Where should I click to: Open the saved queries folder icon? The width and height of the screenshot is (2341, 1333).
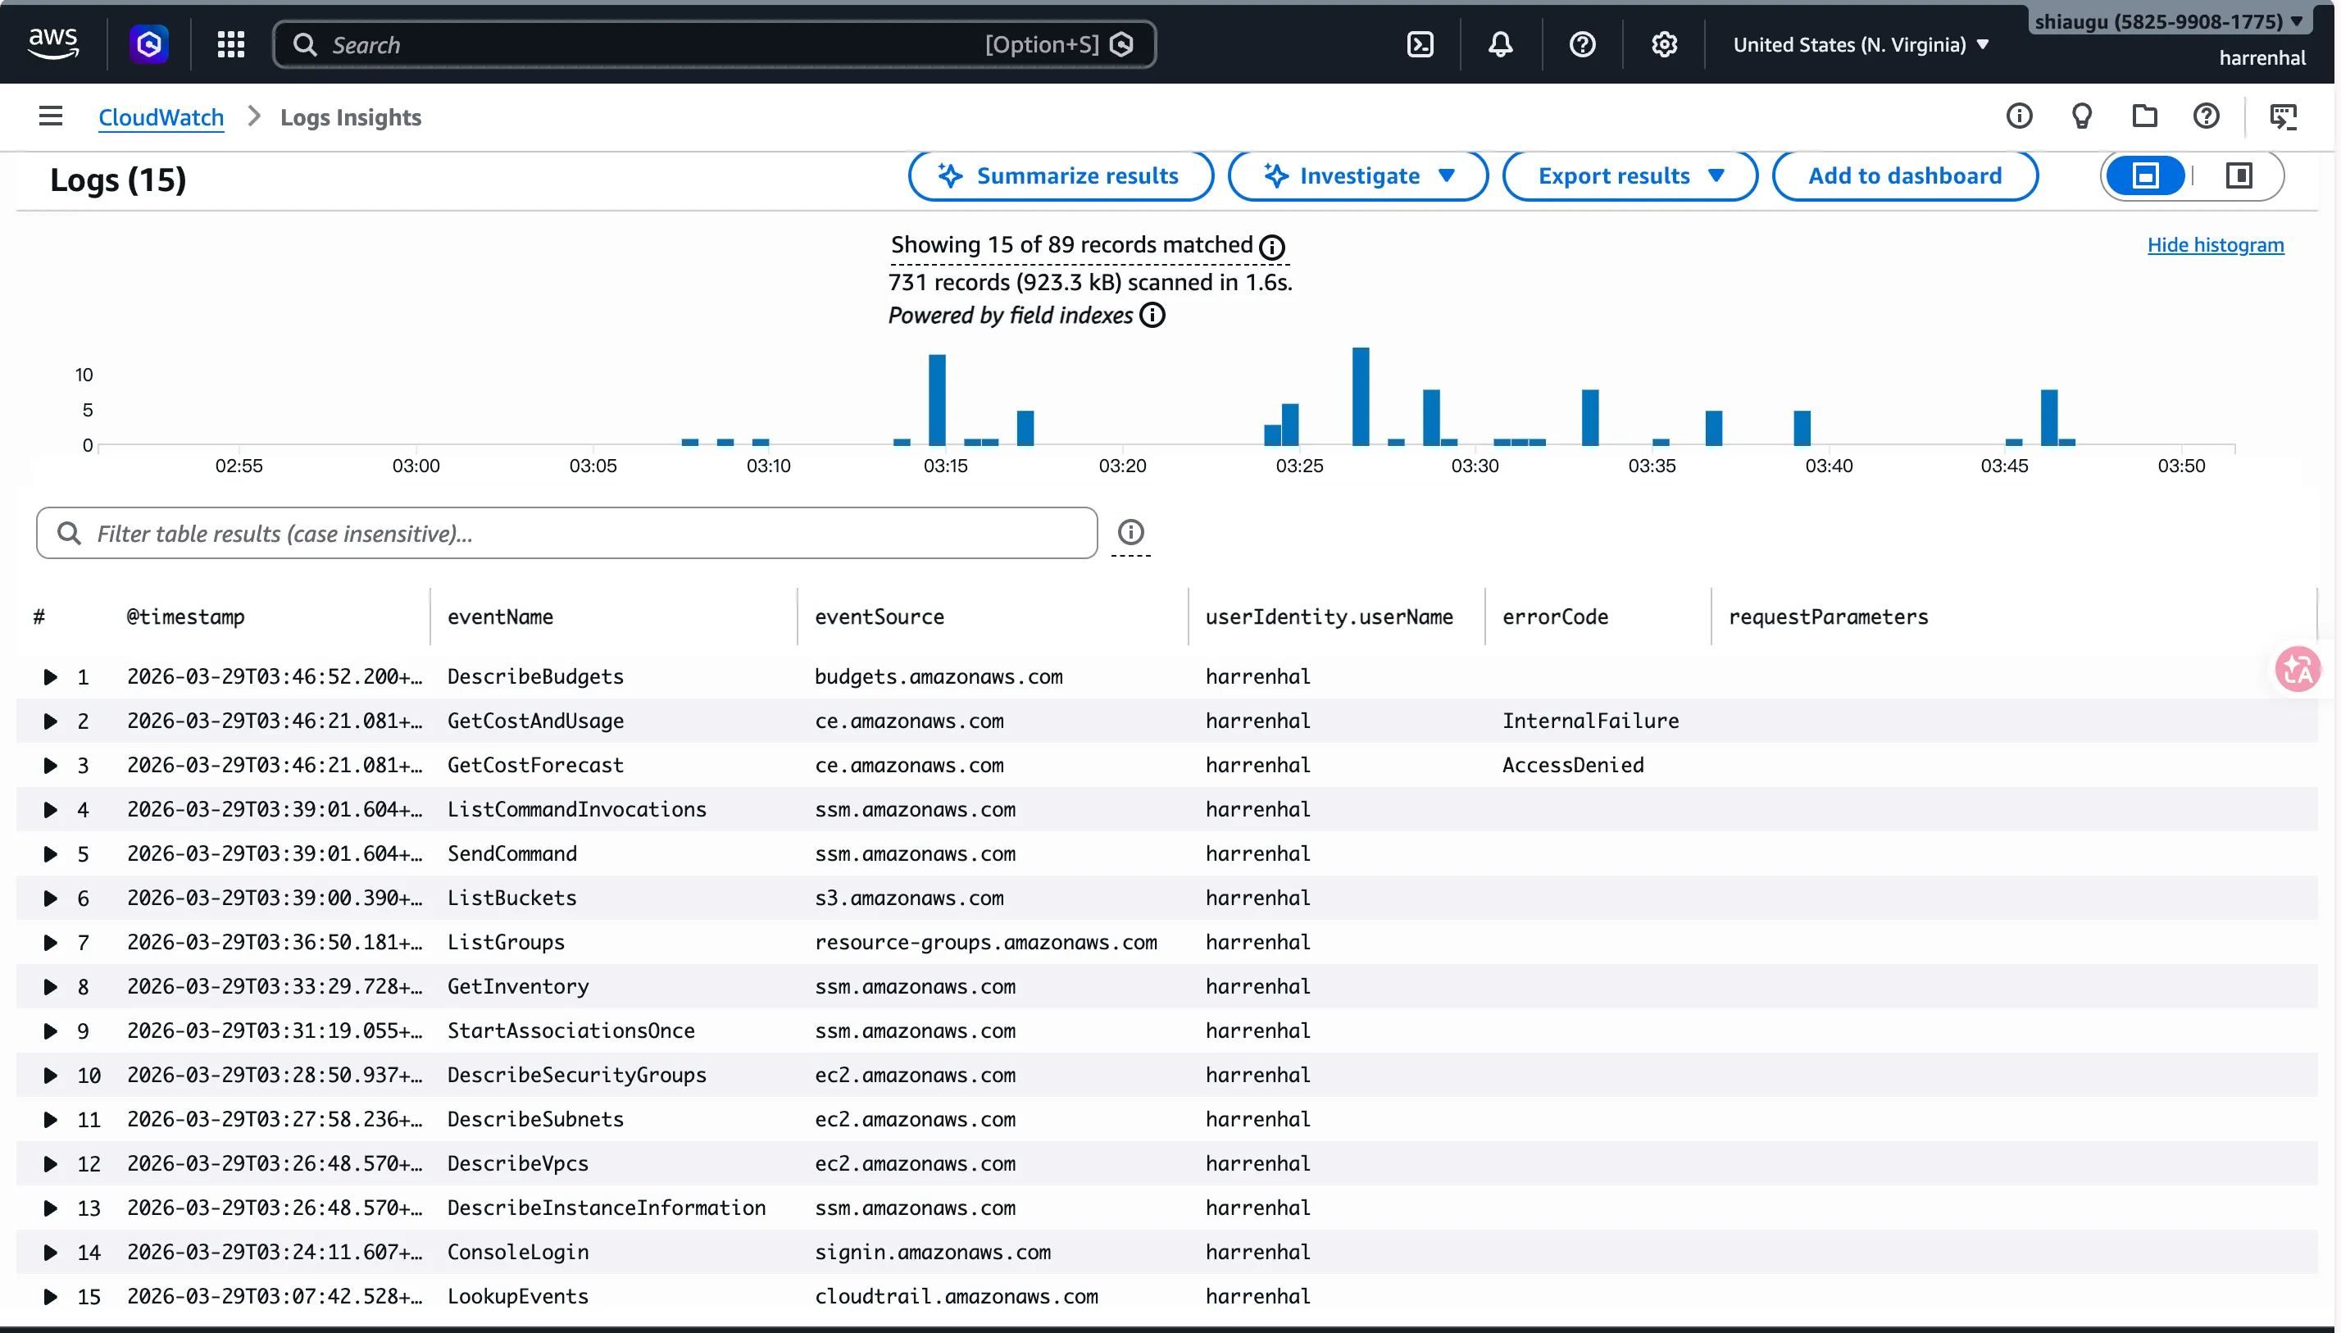tap(2144, 116)
